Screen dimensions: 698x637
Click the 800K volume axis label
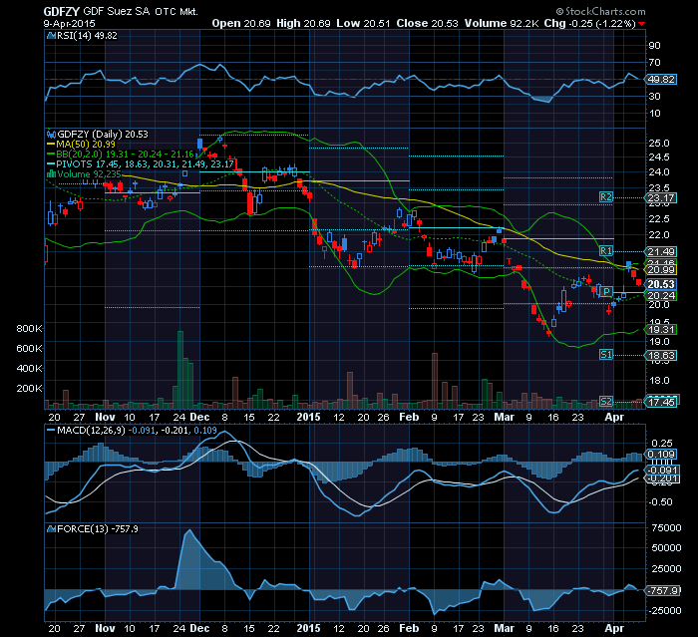click(29, 329)
